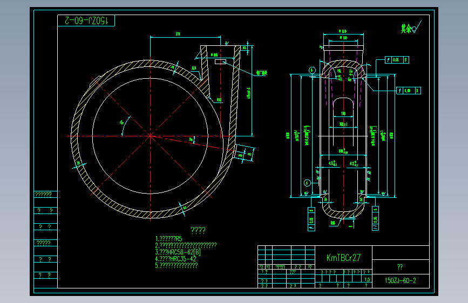Select the 1:5 scale value in title block
Screen dimensions: 468x303
367,279
